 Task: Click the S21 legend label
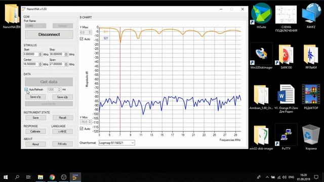106,38
